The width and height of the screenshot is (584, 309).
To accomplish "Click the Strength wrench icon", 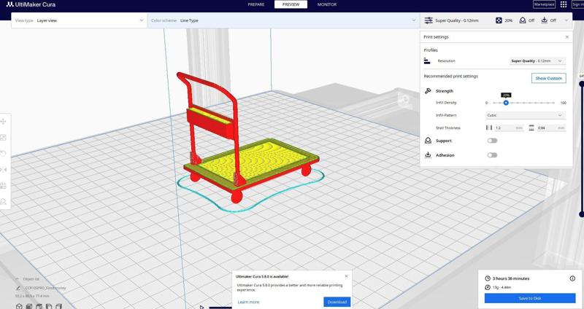I will [428, 90].
